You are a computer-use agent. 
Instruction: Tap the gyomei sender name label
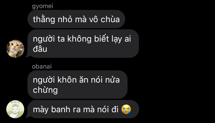point(42,6)
